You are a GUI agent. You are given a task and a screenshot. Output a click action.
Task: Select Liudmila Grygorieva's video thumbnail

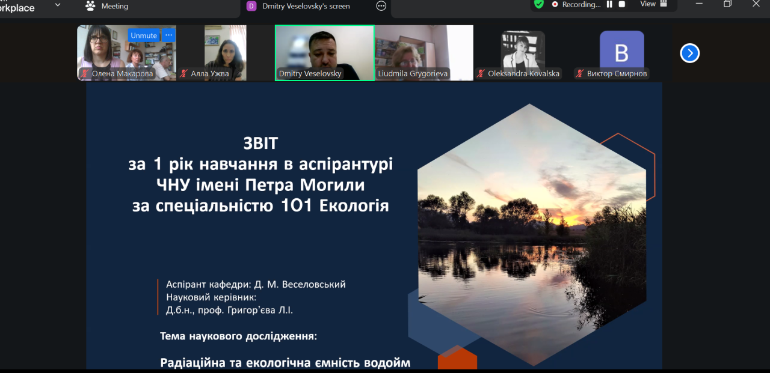pos(424,53)
